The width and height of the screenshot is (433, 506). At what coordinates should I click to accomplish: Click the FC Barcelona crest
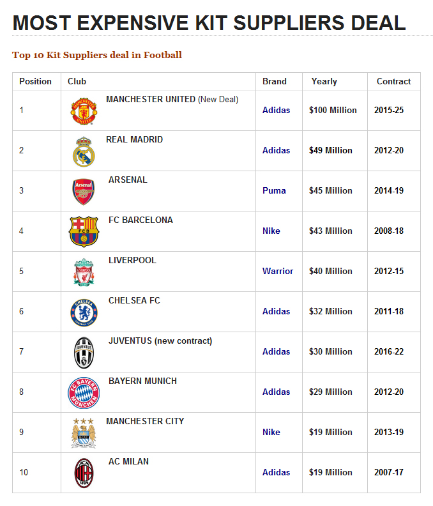coord(84,231)
